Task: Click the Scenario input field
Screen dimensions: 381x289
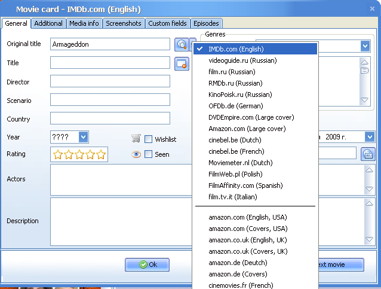Action: tap(110, 99)
